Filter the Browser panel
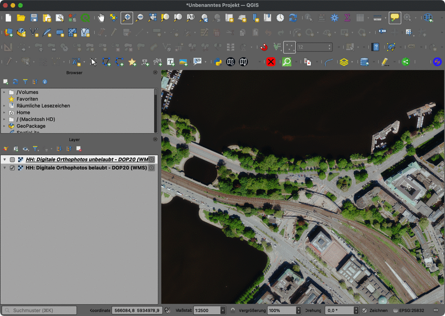The height and width of the screenshot is (316, 445). pyautogui.click(x=25, y=82)
